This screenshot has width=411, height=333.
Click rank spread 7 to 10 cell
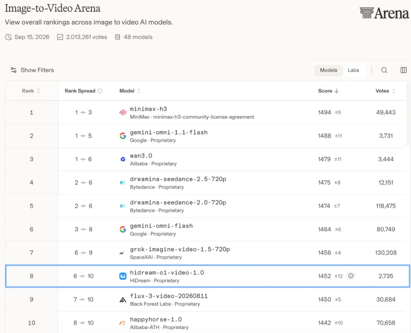click(x=83, y=300)
